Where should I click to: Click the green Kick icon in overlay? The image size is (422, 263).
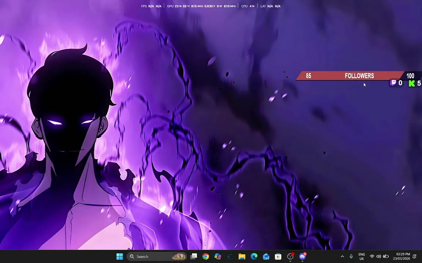[x=411, y=83]
